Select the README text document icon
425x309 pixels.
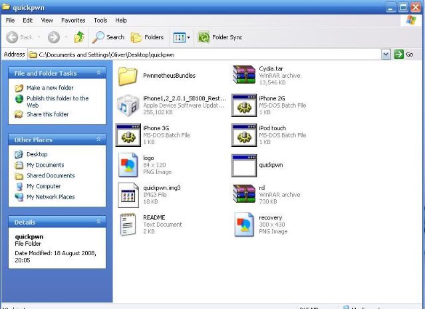(128, 224)
